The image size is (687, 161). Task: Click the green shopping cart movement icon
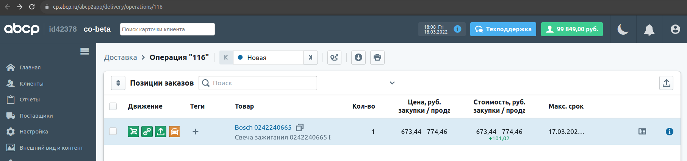[x=133, y=132]
